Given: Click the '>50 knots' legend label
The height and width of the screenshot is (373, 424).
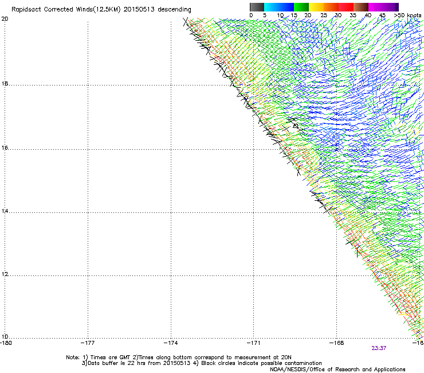Looking at the screenshot, I should coord(408,15).
